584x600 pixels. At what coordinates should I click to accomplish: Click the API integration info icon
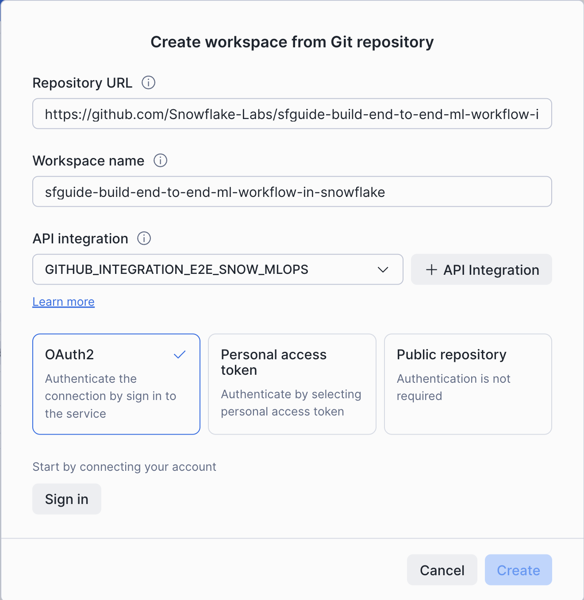[x=144, y=238]
